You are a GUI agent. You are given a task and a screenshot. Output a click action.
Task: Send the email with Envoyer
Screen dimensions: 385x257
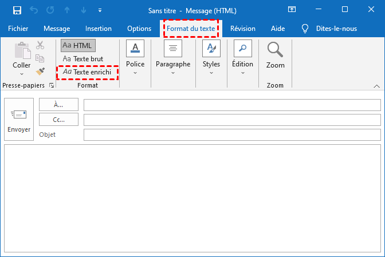click(19, 120)
